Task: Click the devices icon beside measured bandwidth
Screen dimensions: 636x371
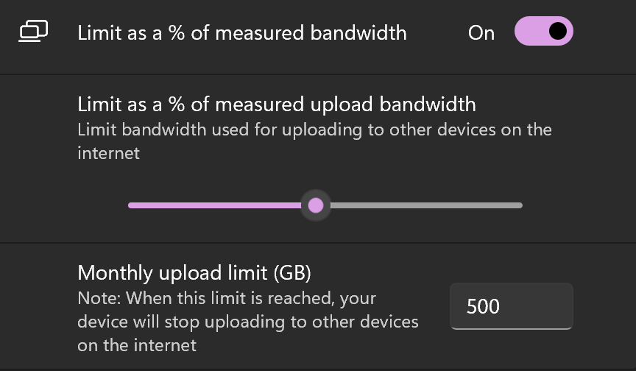Action: pyautogui.click(x=33, y=32)
